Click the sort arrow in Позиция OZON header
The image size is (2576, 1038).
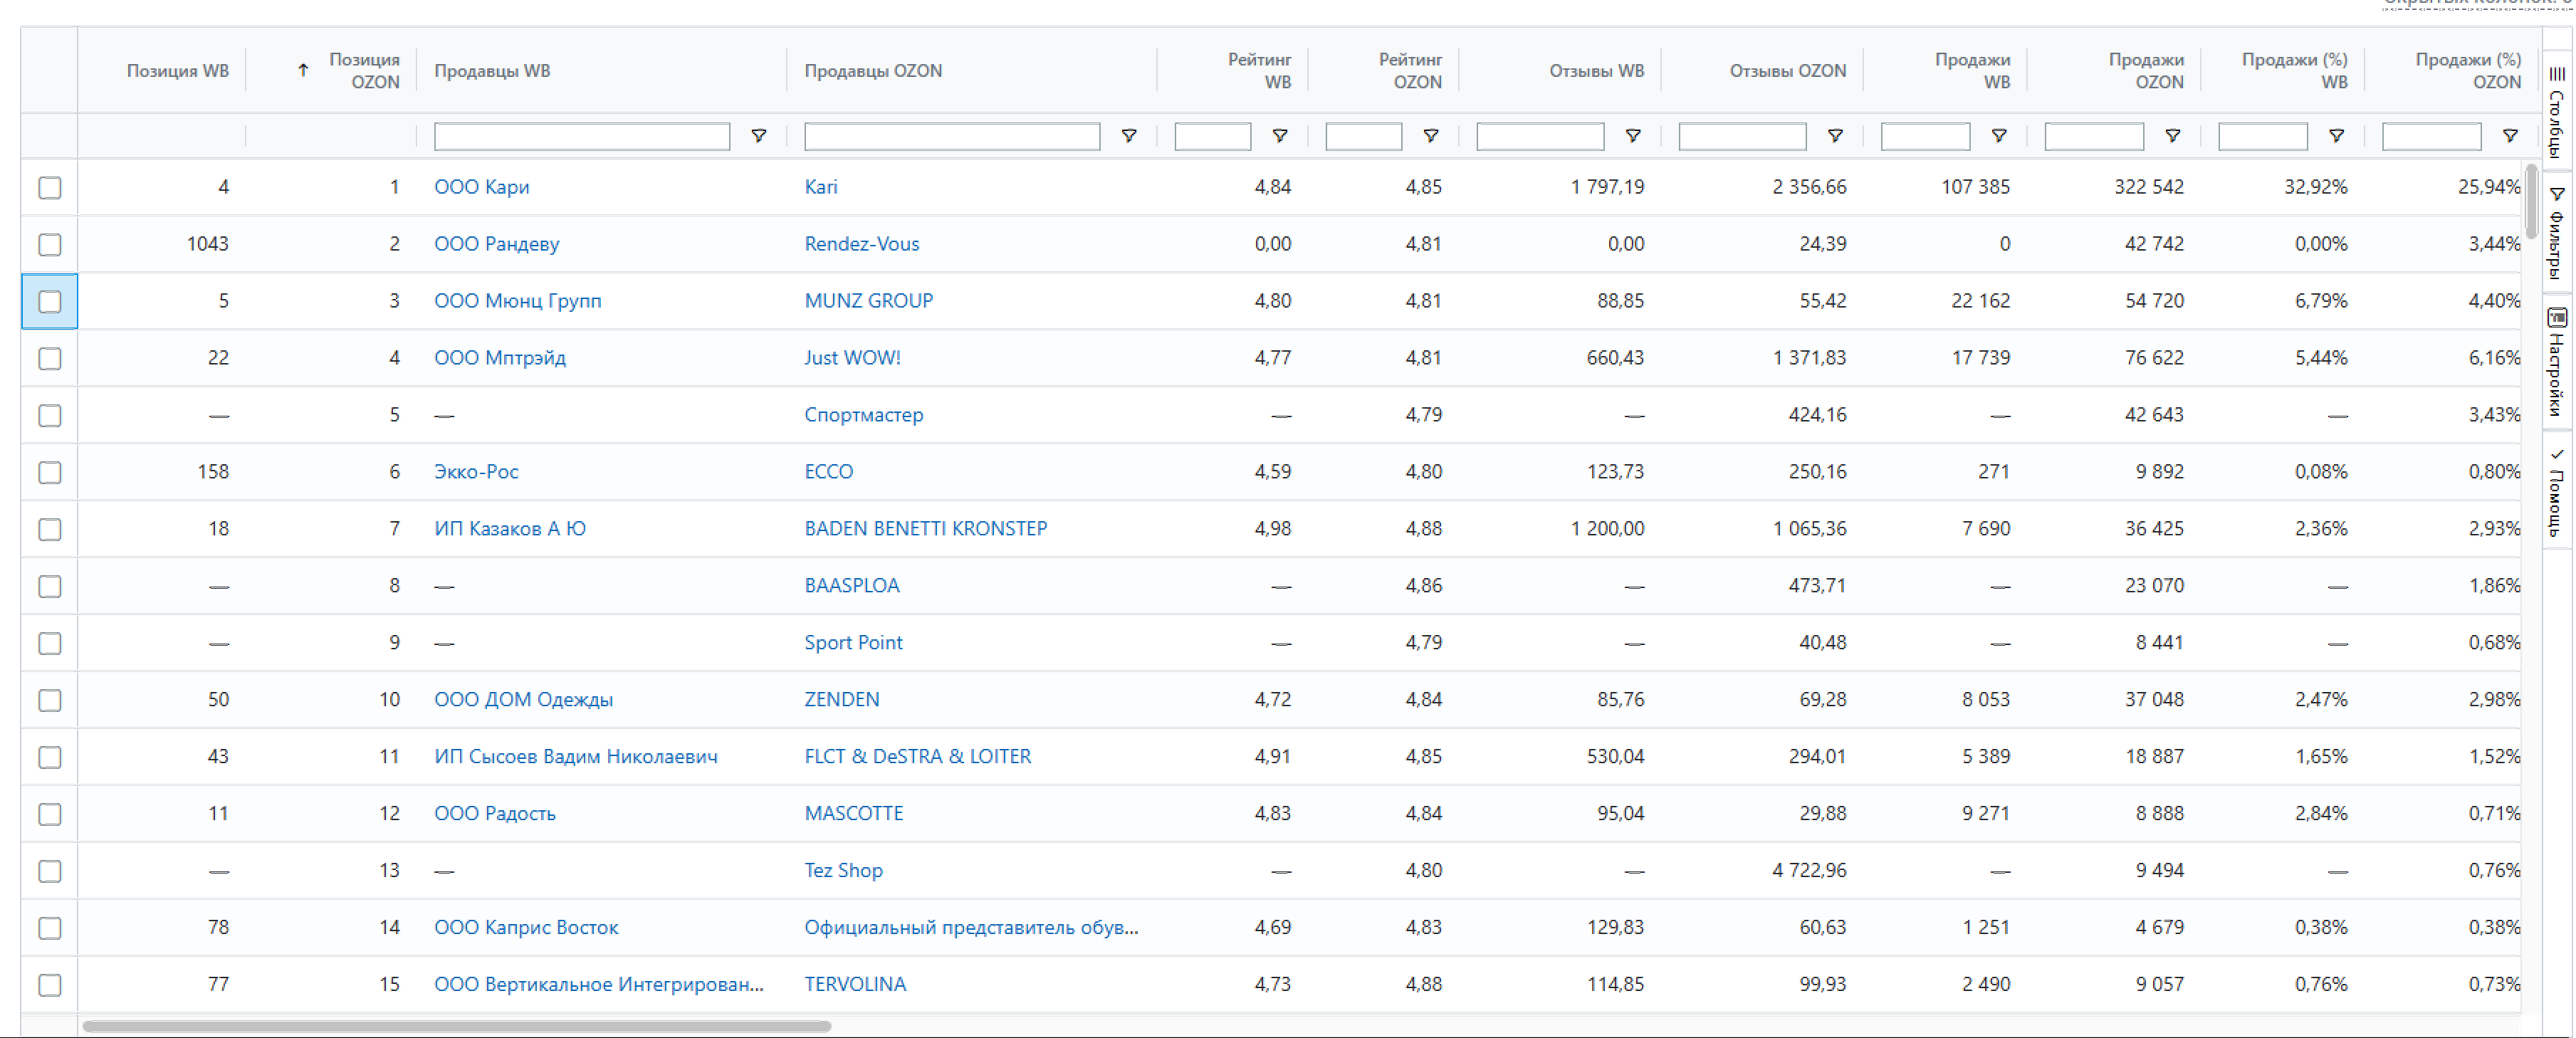tap(303, 70)
